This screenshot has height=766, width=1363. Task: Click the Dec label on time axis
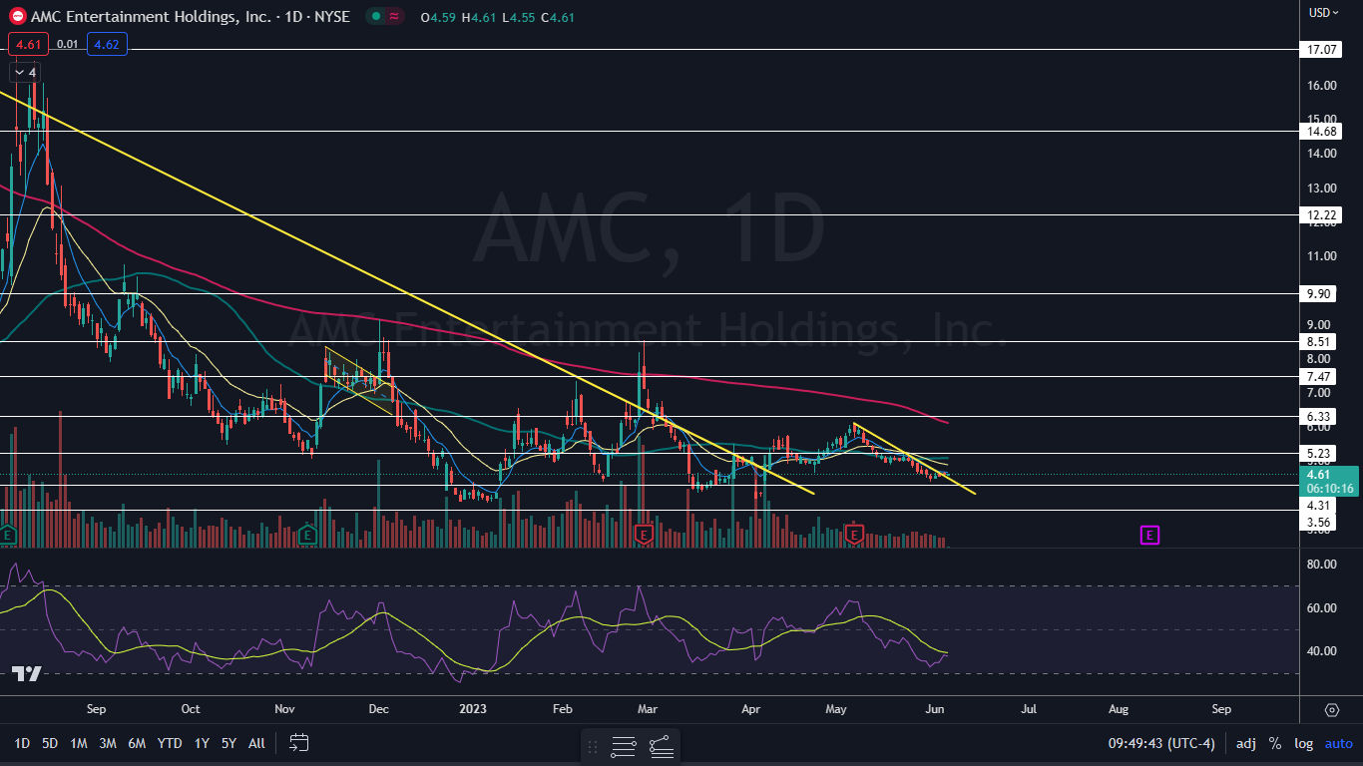coord(378,709)
